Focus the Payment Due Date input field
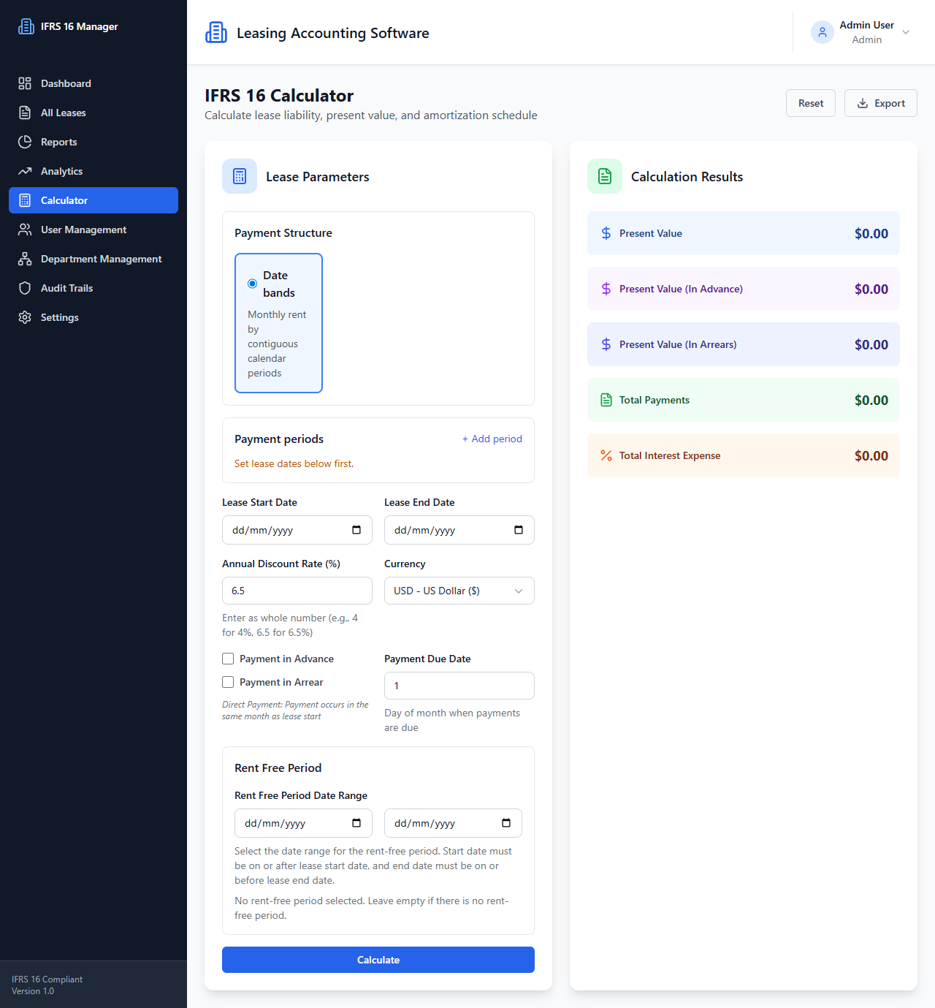The height and width of the screenshot is (1008, 935). [x=459, y=686]
